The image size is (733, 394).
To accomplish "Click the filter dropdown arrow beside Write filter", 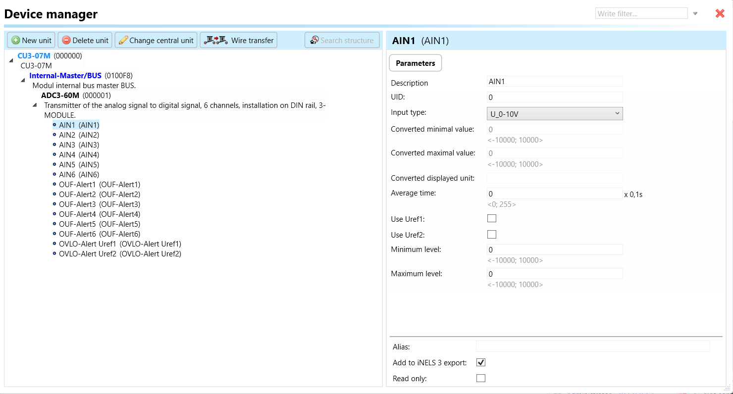I will tap(695, 13).
